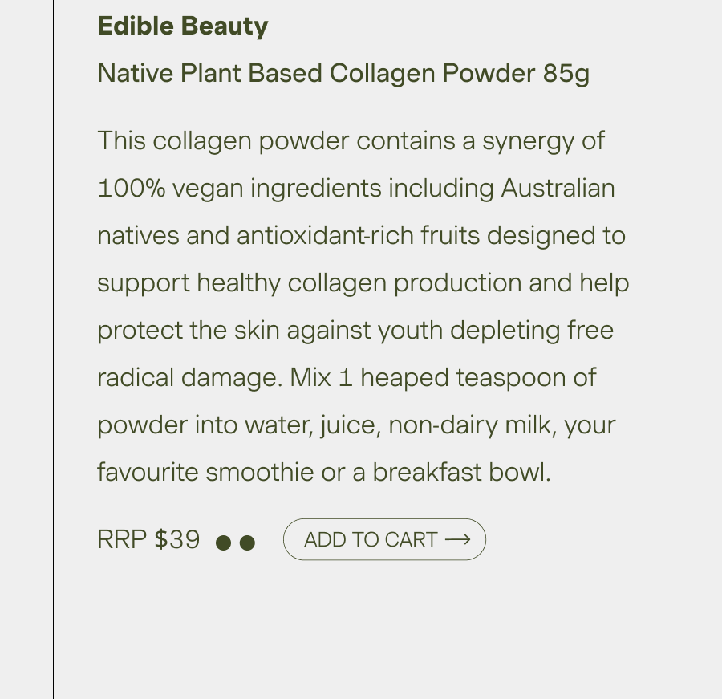
Task: Click 'non-dairy milk' in the description
Action: point(469,425)
